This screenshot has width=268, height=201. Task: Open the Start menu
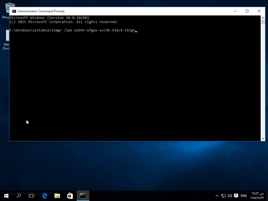pos(6,196)
